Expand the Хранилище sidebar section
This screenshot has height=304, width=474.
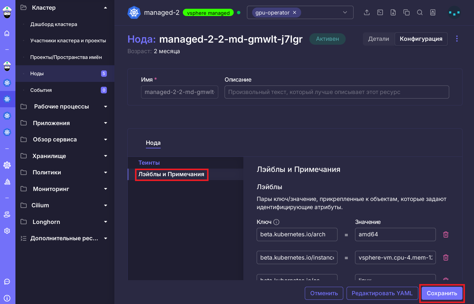pos(106,156)
